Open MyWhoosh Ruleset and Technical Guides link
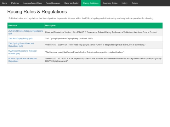The height and width of the screenshot is (127, 170). 22,52
